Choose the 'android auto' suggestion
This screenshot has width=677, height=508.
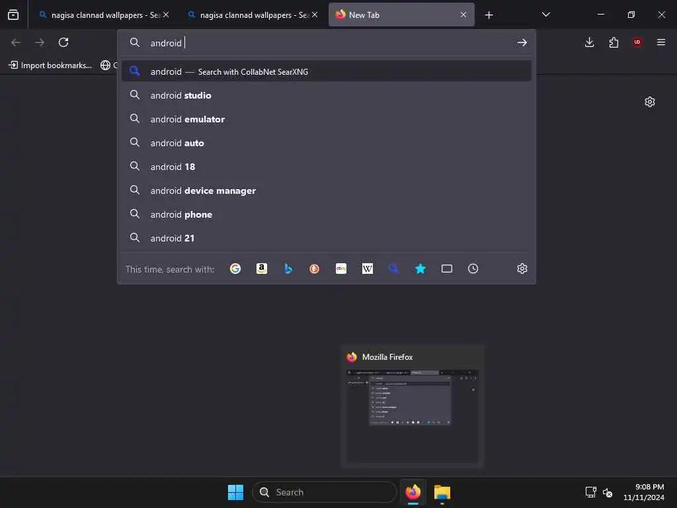327,143
